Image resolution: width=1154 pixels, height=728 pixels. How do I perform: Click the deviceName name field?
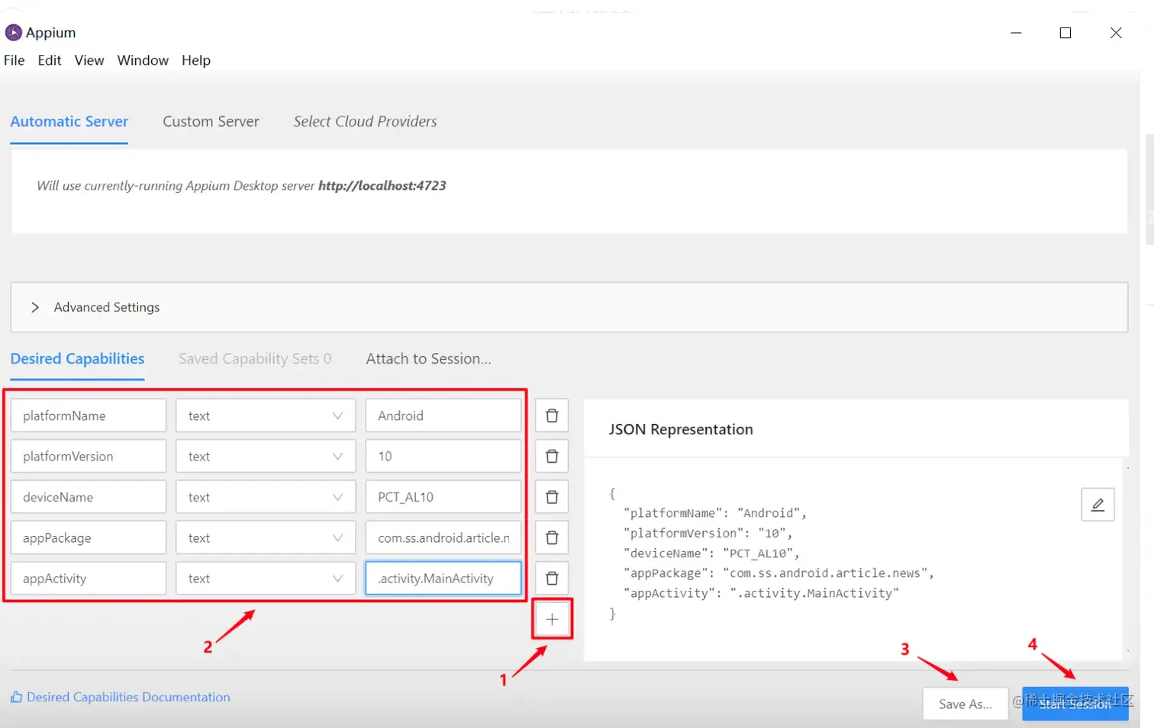tap(89, 497)
